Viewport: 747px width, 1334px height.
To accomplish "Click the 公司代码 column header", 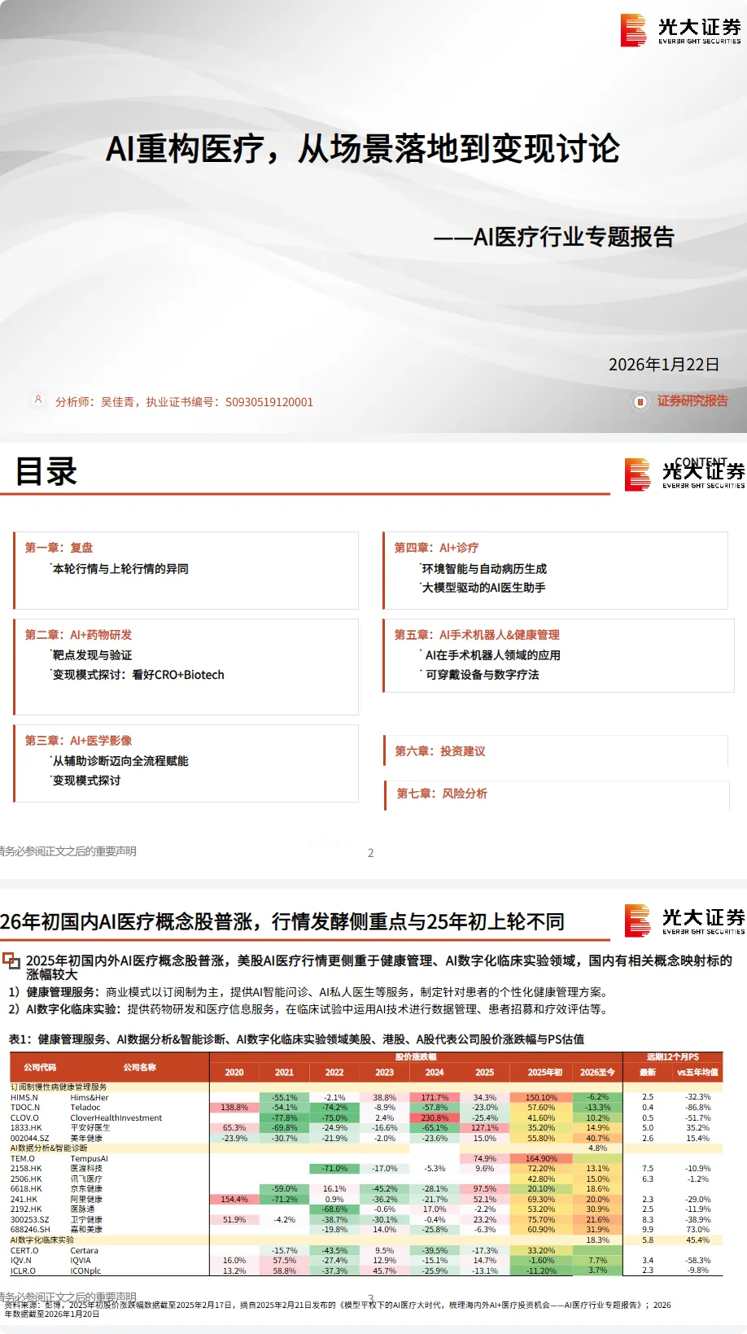I will pyautogui.click(x=40, y=1067).
